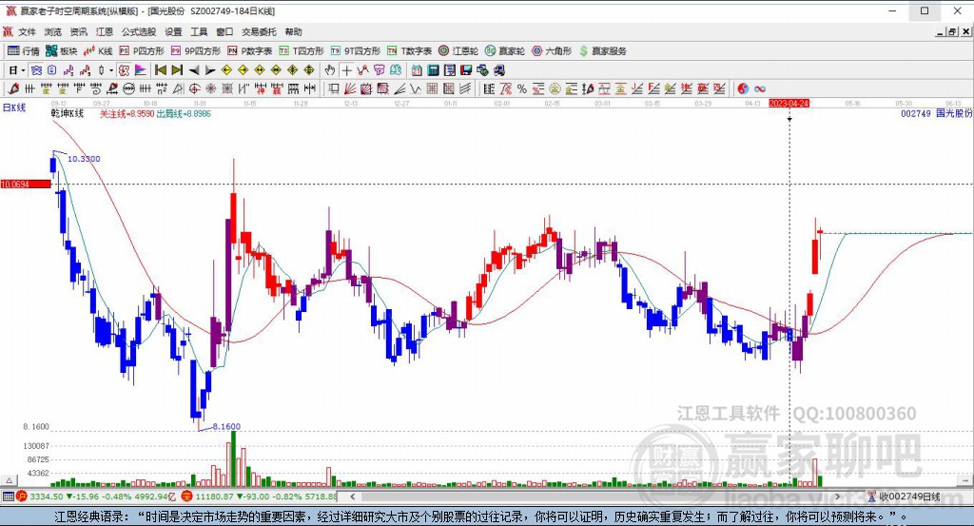The image size is (974, 526).
Task: Click the 出局线=8.8986 value text
Action: point(184,113)
